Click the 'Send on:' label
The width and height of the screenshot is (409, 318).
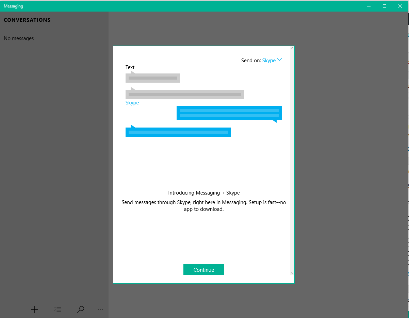coord(251,61)
